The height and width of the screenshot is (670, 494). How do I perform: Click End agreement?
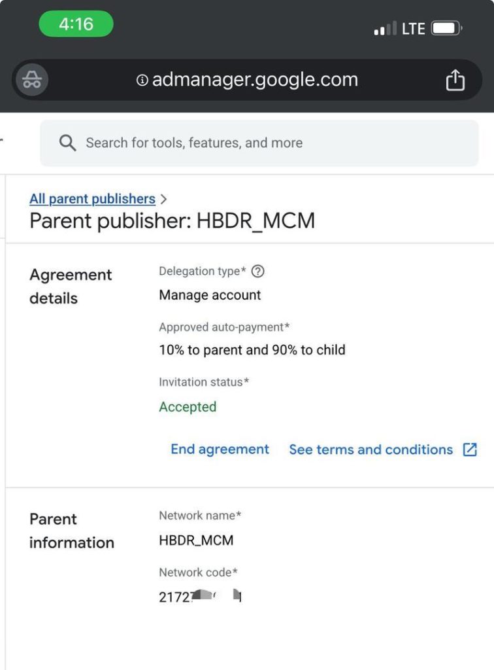tap(220, 449)
